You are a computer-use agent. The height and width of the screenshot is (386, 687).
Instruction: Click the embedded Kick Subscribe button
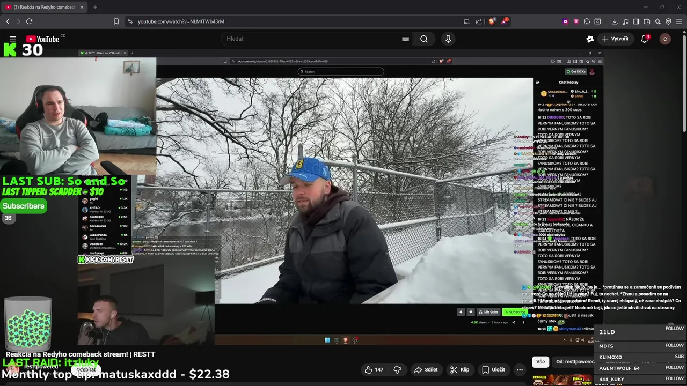coord(515,312)
